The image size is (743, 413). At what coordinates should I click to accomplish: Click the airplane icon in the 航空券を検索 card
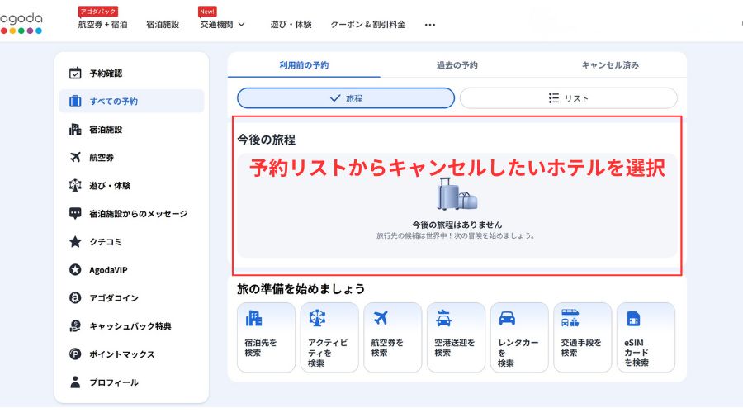(380, 318)
